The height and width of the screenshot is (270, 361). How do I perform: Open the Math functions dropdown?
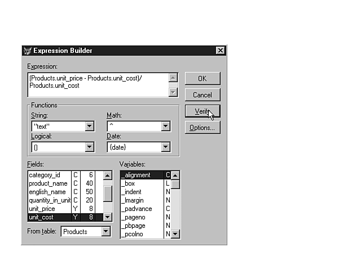coord(165,127)
